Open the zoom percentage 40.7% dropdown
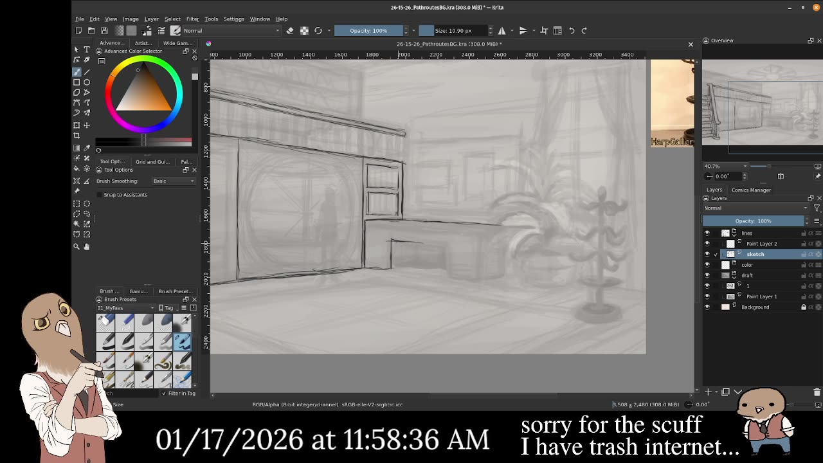 coord(726,166)
